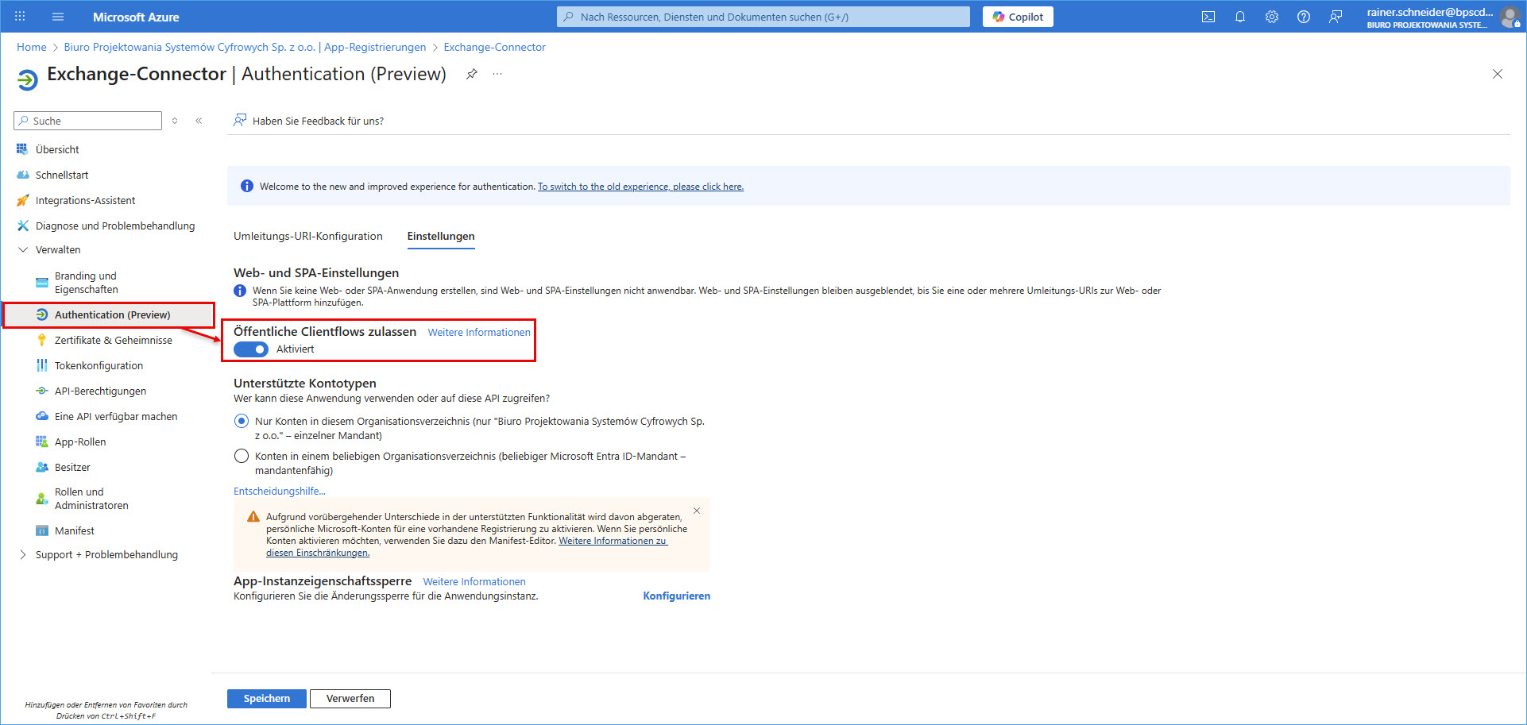1527x725 pixels.
Task: Go to Home breadcrumb
Action: click(32, 47)
